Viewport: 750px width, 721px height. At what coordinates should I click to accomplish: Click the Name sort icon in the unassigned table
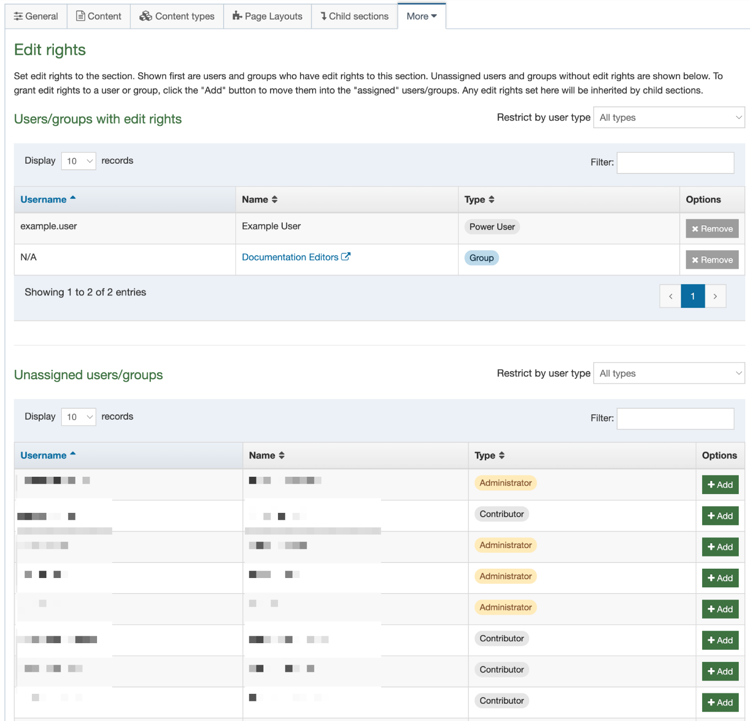pyautogui.click(x=282, y=455)
